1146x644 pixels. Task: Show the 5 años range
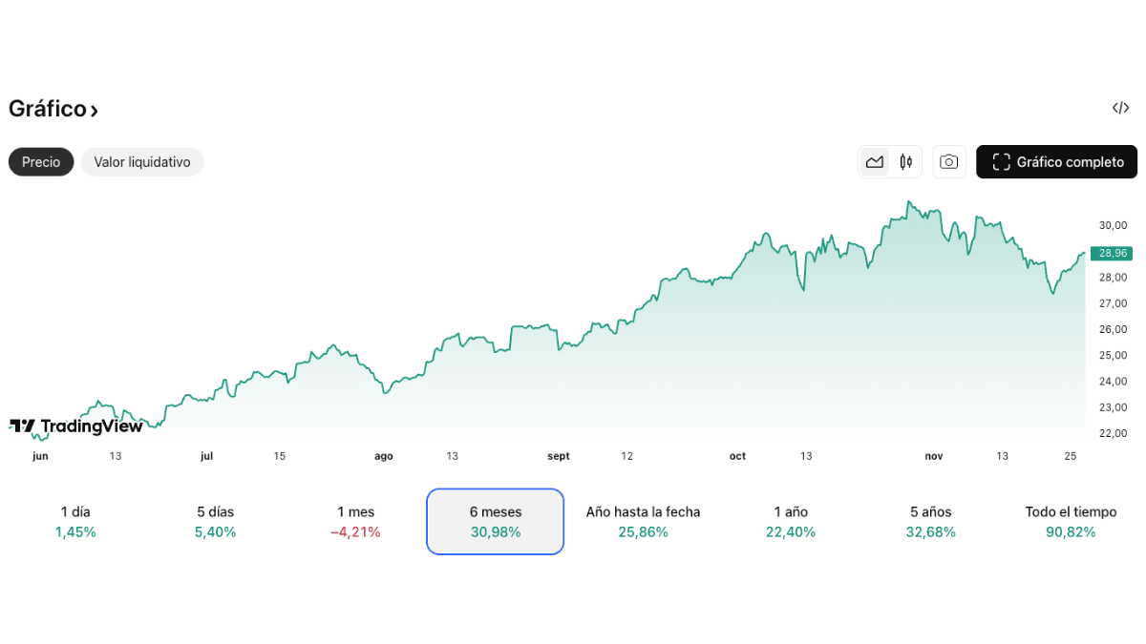[x=930, y=522]
